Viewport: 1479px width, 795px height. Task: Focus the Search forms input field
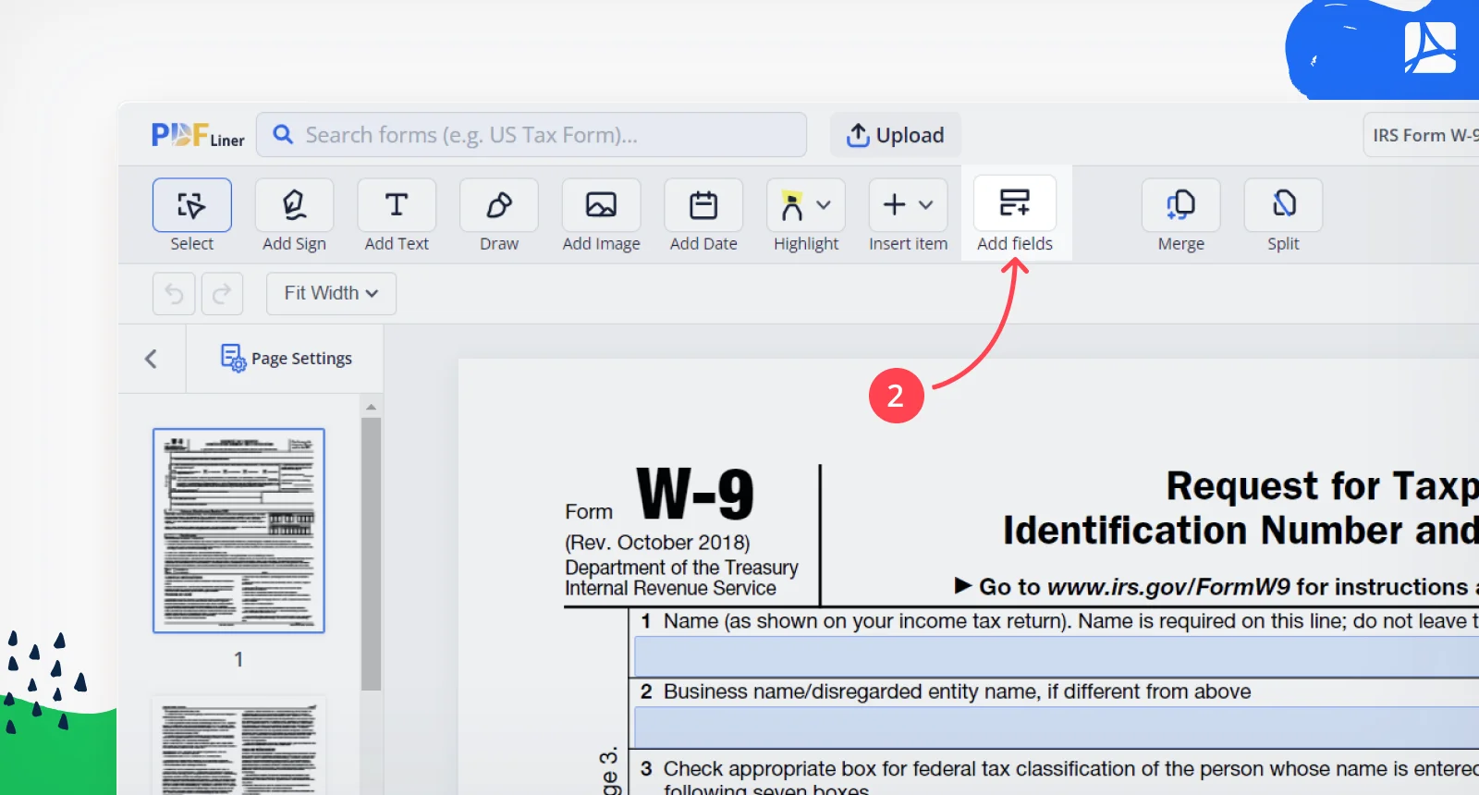tap(532, 135)
